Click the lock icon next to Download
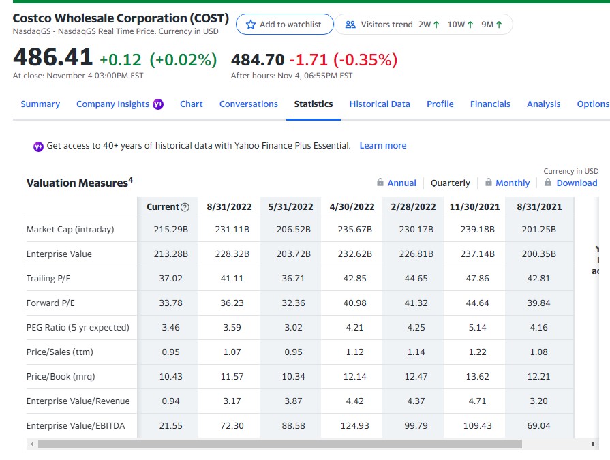Image resolution: width=610 pixels, height=460 pixels. coord(549,183)
